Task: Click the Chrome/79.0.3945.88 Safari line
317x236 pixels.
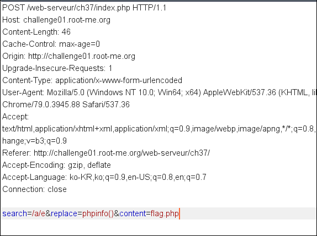Action: pos(66,105)
